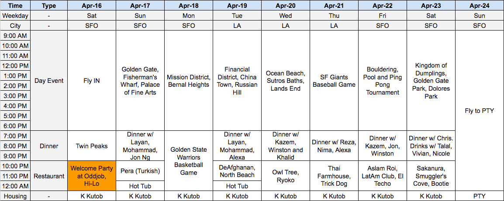Click the Time header cell
The height and width of the screenshot is (201, 504).
(x=15, y=6)
